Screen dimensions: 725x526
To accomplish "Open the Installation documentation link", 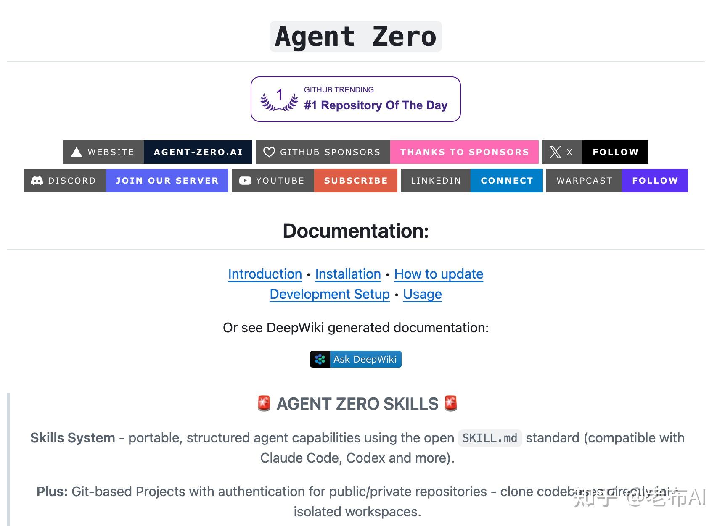I will (x=348, y=274).
